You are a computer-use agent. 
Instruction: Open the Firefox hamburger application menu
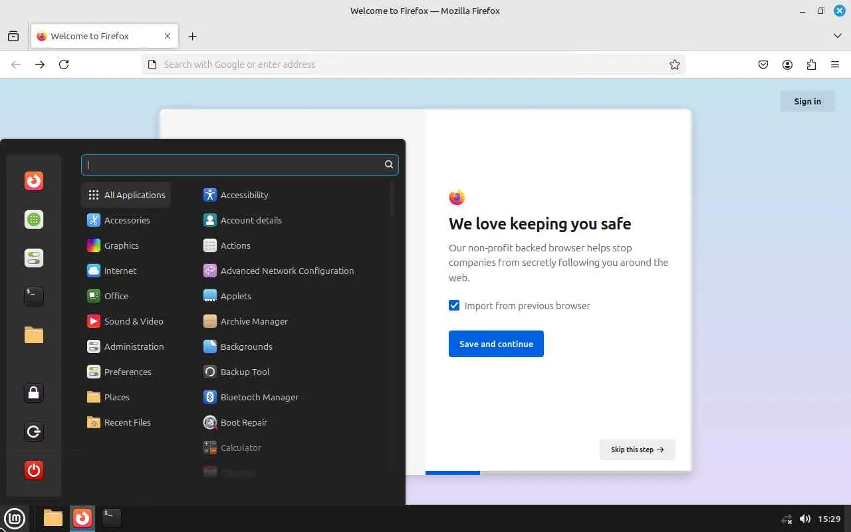(x=835, y=65)
